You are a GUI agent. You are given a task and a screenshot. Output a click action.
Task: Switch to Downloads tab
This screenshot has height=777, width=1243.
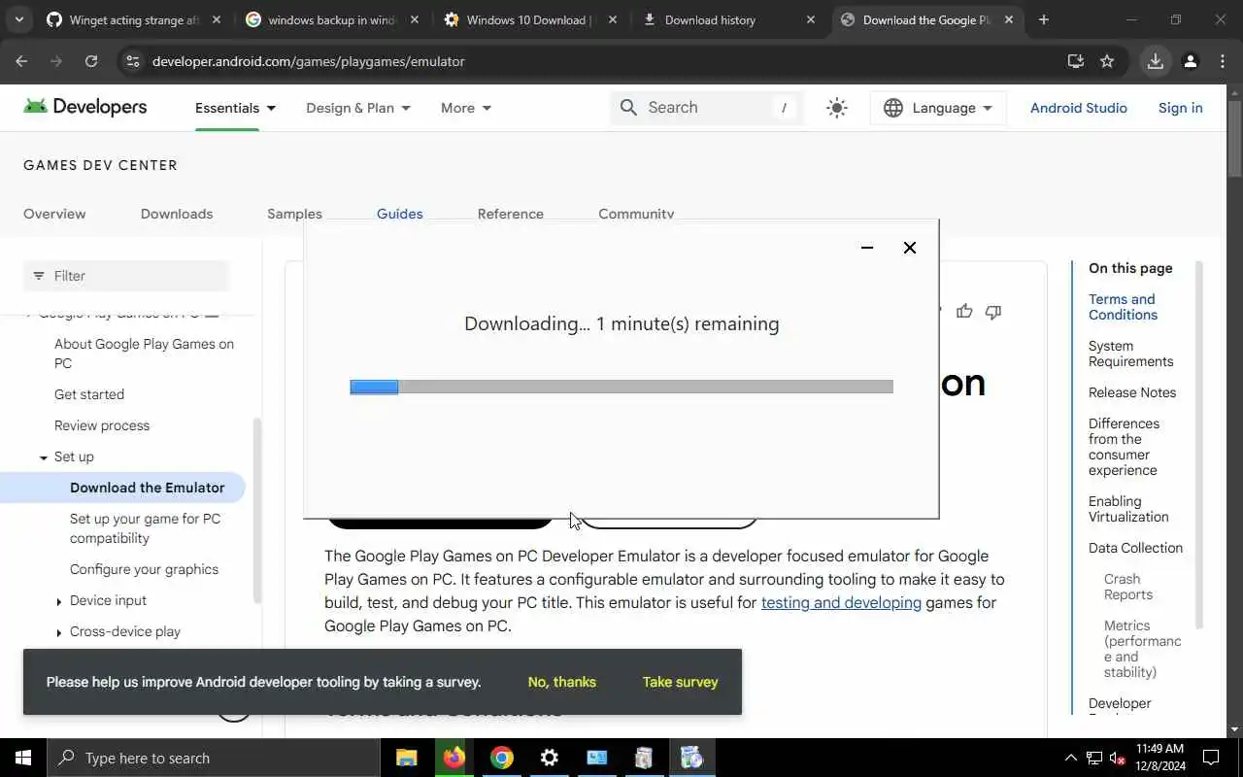[x=177, y=214]
